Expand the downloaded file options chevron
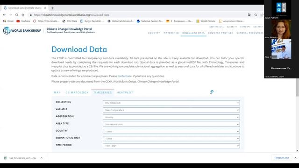 pyautogui.click(x=42, y=158)
